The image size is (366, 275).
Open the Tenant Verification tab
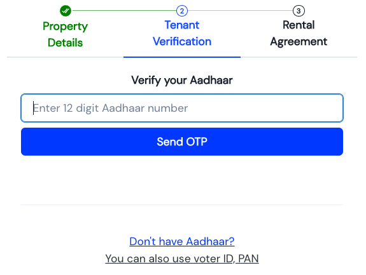pyautogui.click(x=182, y=33)
